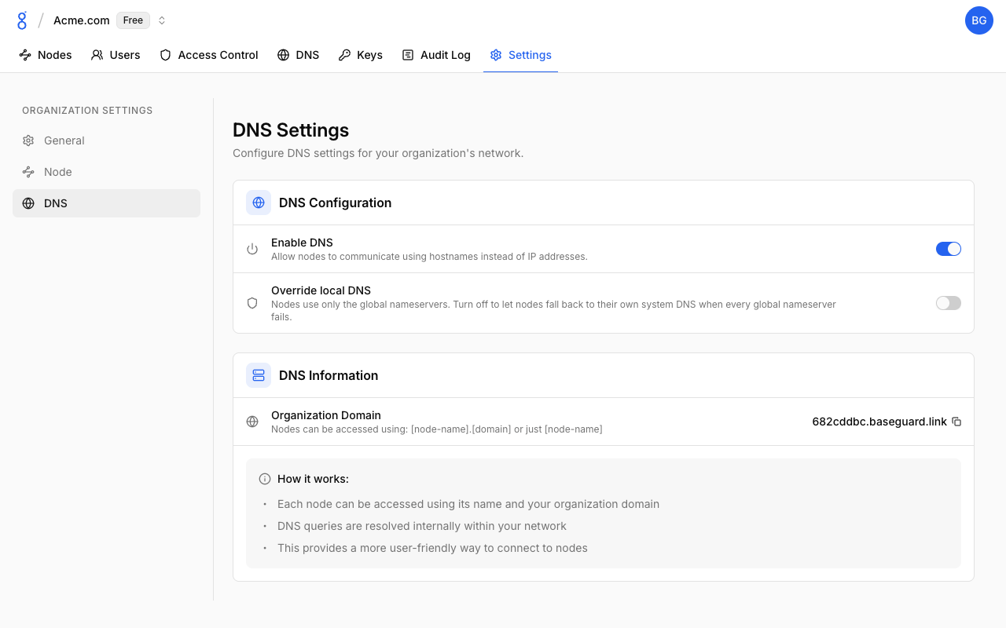Switch to the Access Control tab
Viewport: 1006px width, 628px height.
click(x=209, y=55)
